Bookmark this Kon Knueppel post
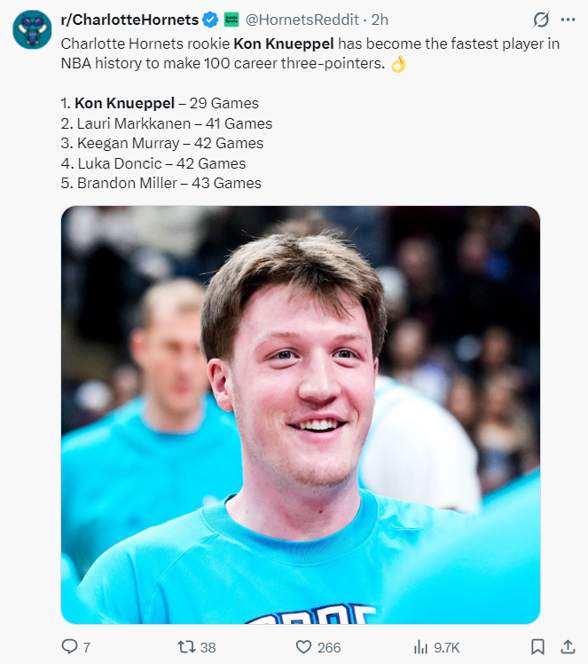The image size is (588, 664). tap(537, 647)
